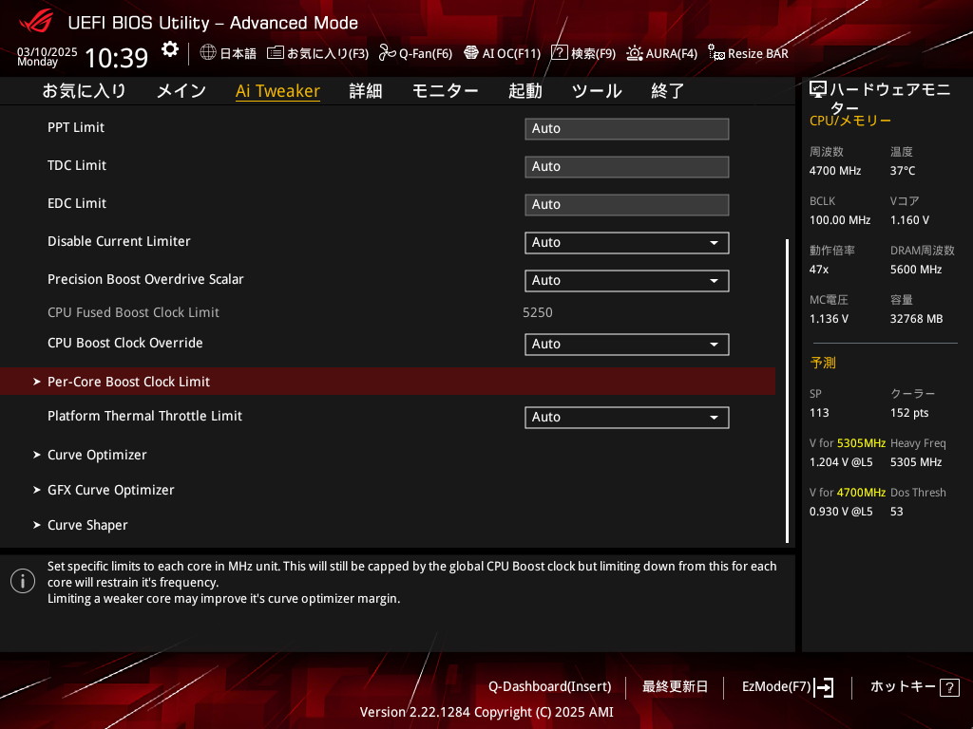Click the PPT Limit input field
Image resolution: width=973 pixels, height=729 pixels.
[x=627, y=129]
